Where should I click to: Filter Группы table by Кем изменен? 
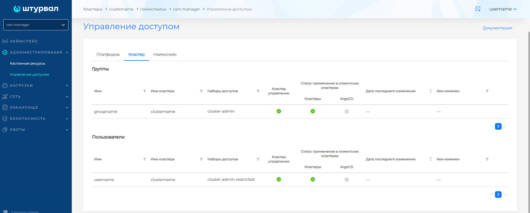[487, 91]
